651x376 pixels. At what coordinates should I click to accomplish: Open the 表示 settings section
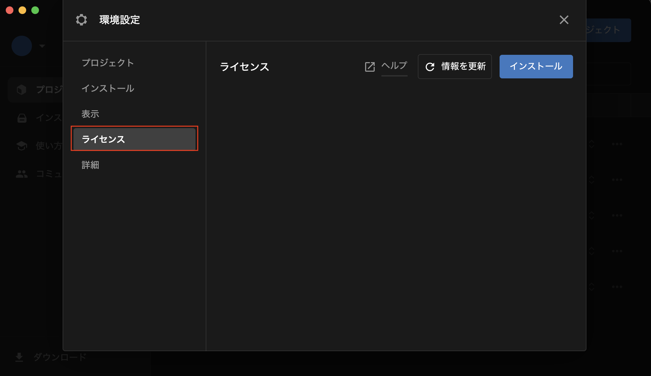[x=90, y=114]
